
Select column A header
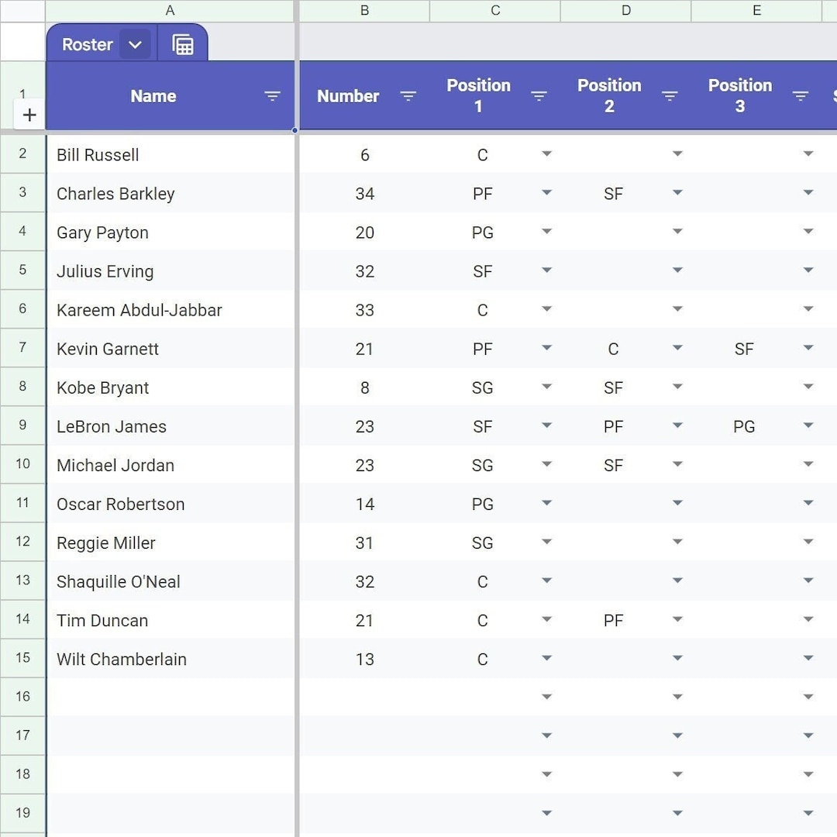pos(170,11)
